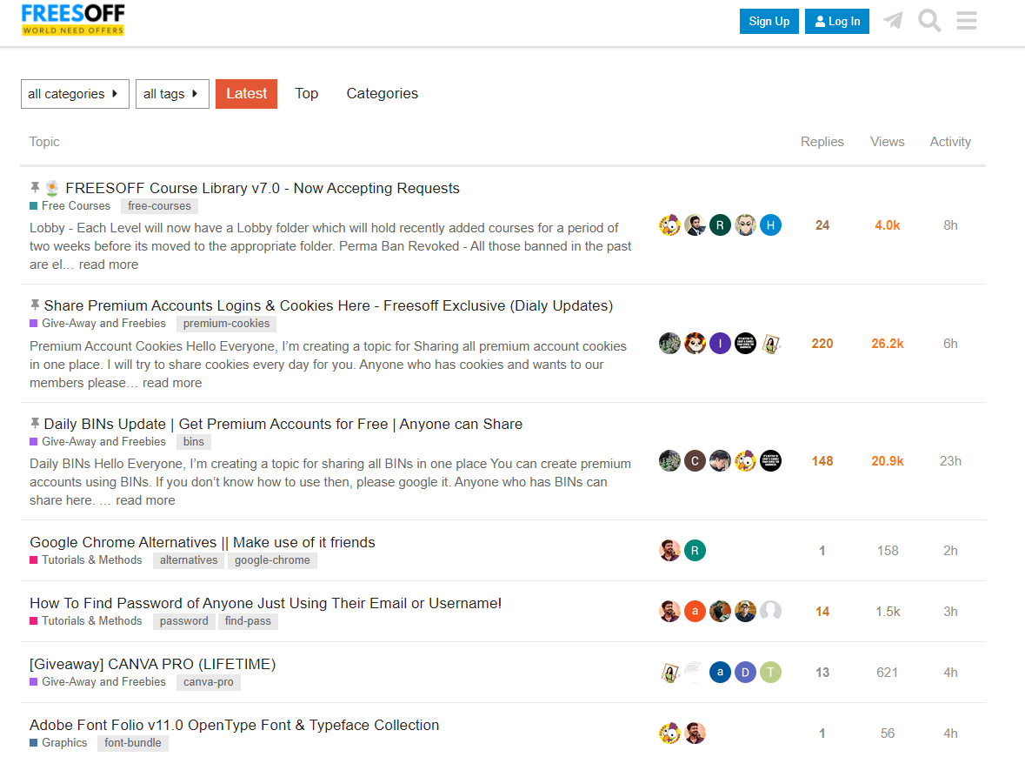Image resolution: width=1025 pixels, height=757 pixels.
Task: Click the Sign Up button
Action: tap(769, 21)
